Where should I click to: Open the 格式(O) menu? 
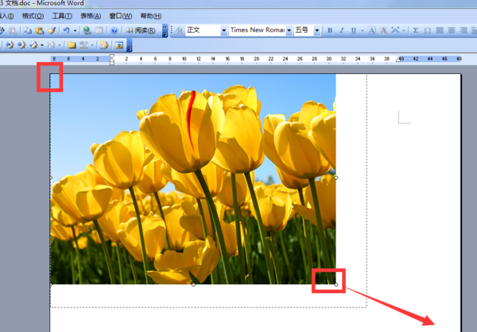click(x=33, y=16)
